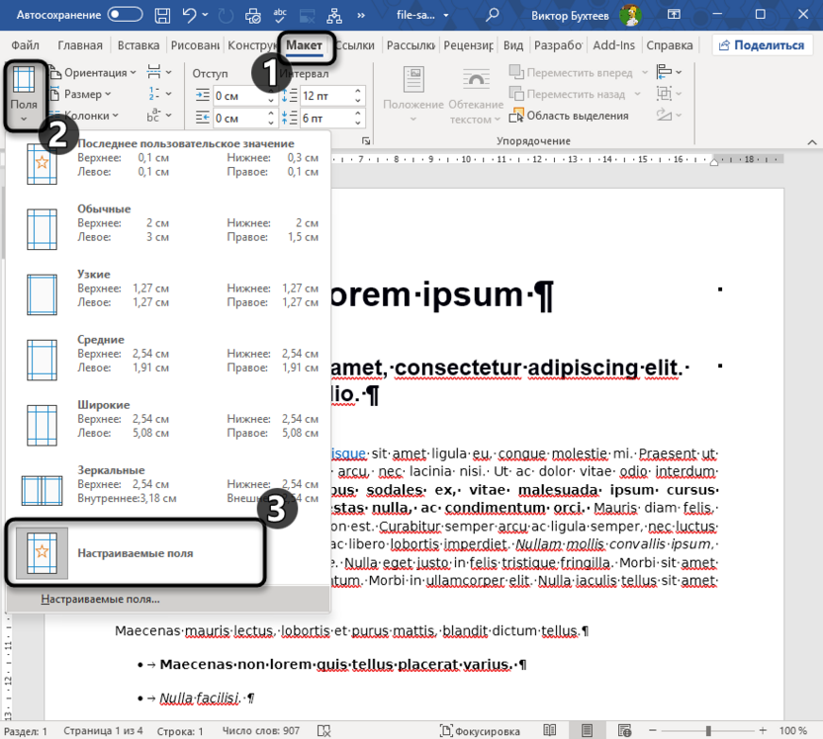Click the spelling check abc icon
Viewport: 823px width, 739px height.
point(280,15)
